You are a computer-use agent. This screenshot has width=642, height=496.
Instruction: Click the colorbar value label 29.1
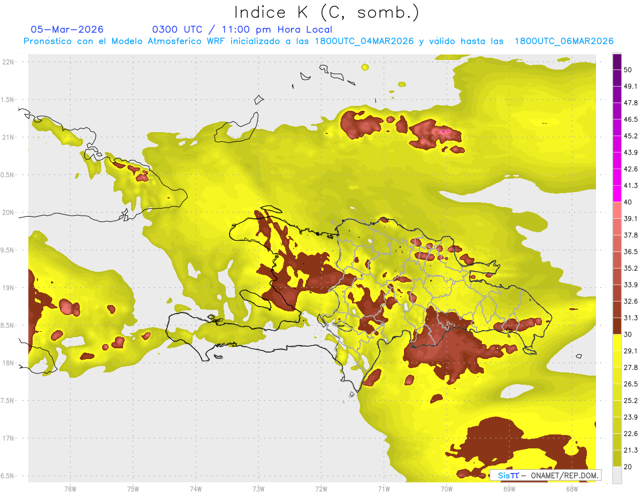click(x=631, y=351)
